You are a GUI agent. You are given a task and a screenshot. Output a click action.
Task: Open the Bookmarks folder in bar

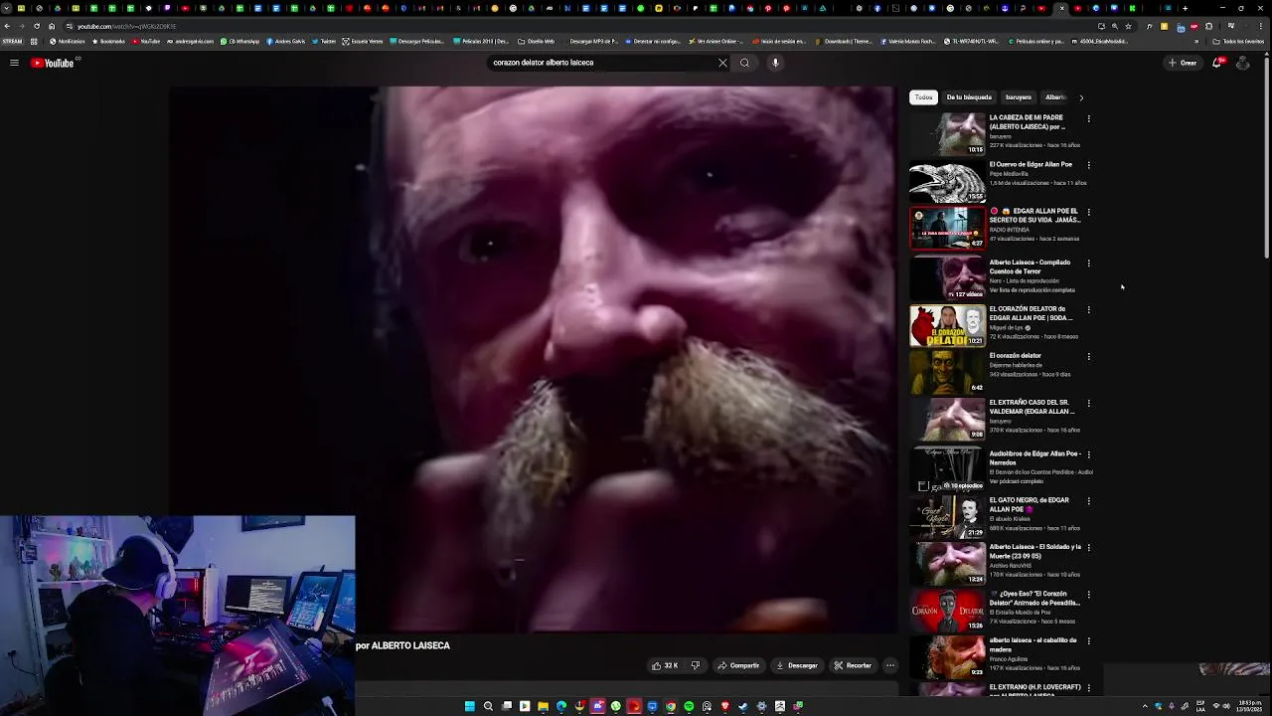(108, 42)
